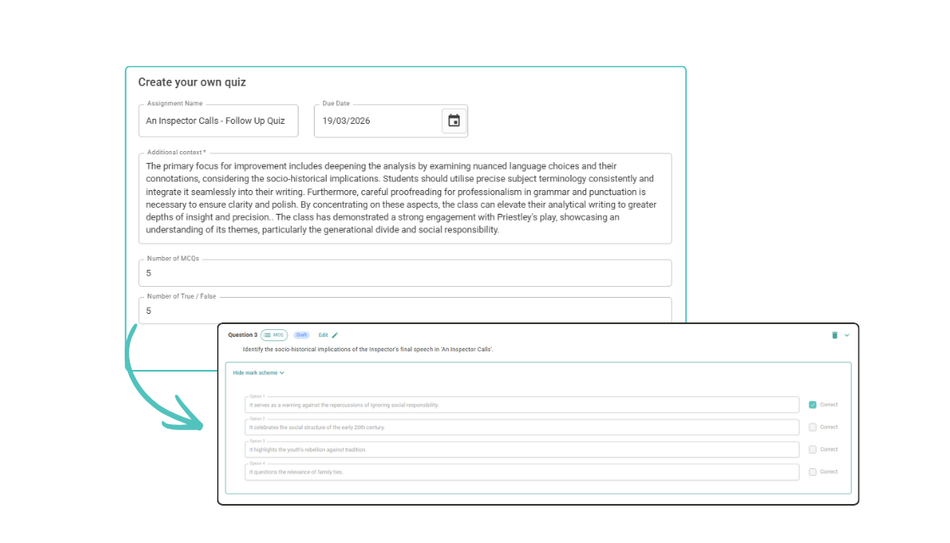Screen dimensions: 950x543
Task: Focus the Additional context text area
Action: click(405, 199)
